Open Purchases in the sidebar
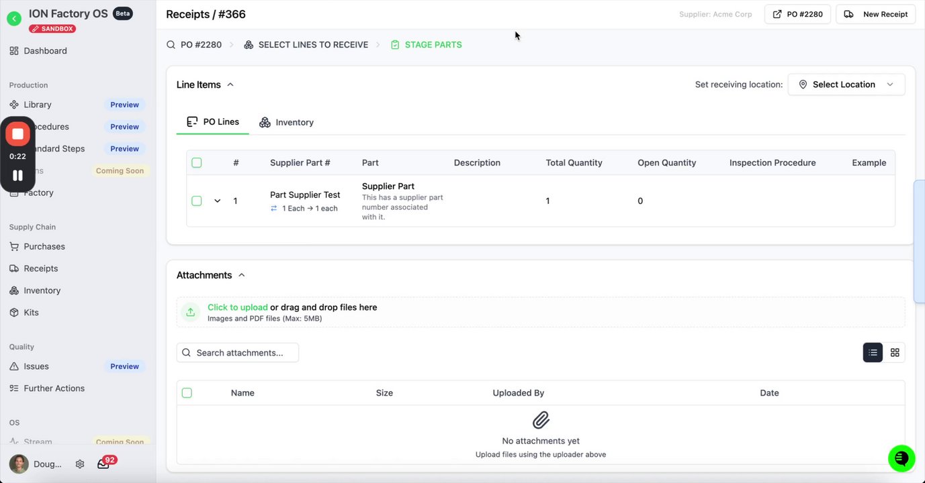Viewport: 925px width, 483px height. (44, 246)
